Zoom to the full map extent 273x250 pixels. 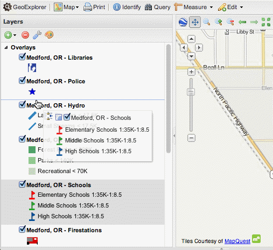coord(266,22)
